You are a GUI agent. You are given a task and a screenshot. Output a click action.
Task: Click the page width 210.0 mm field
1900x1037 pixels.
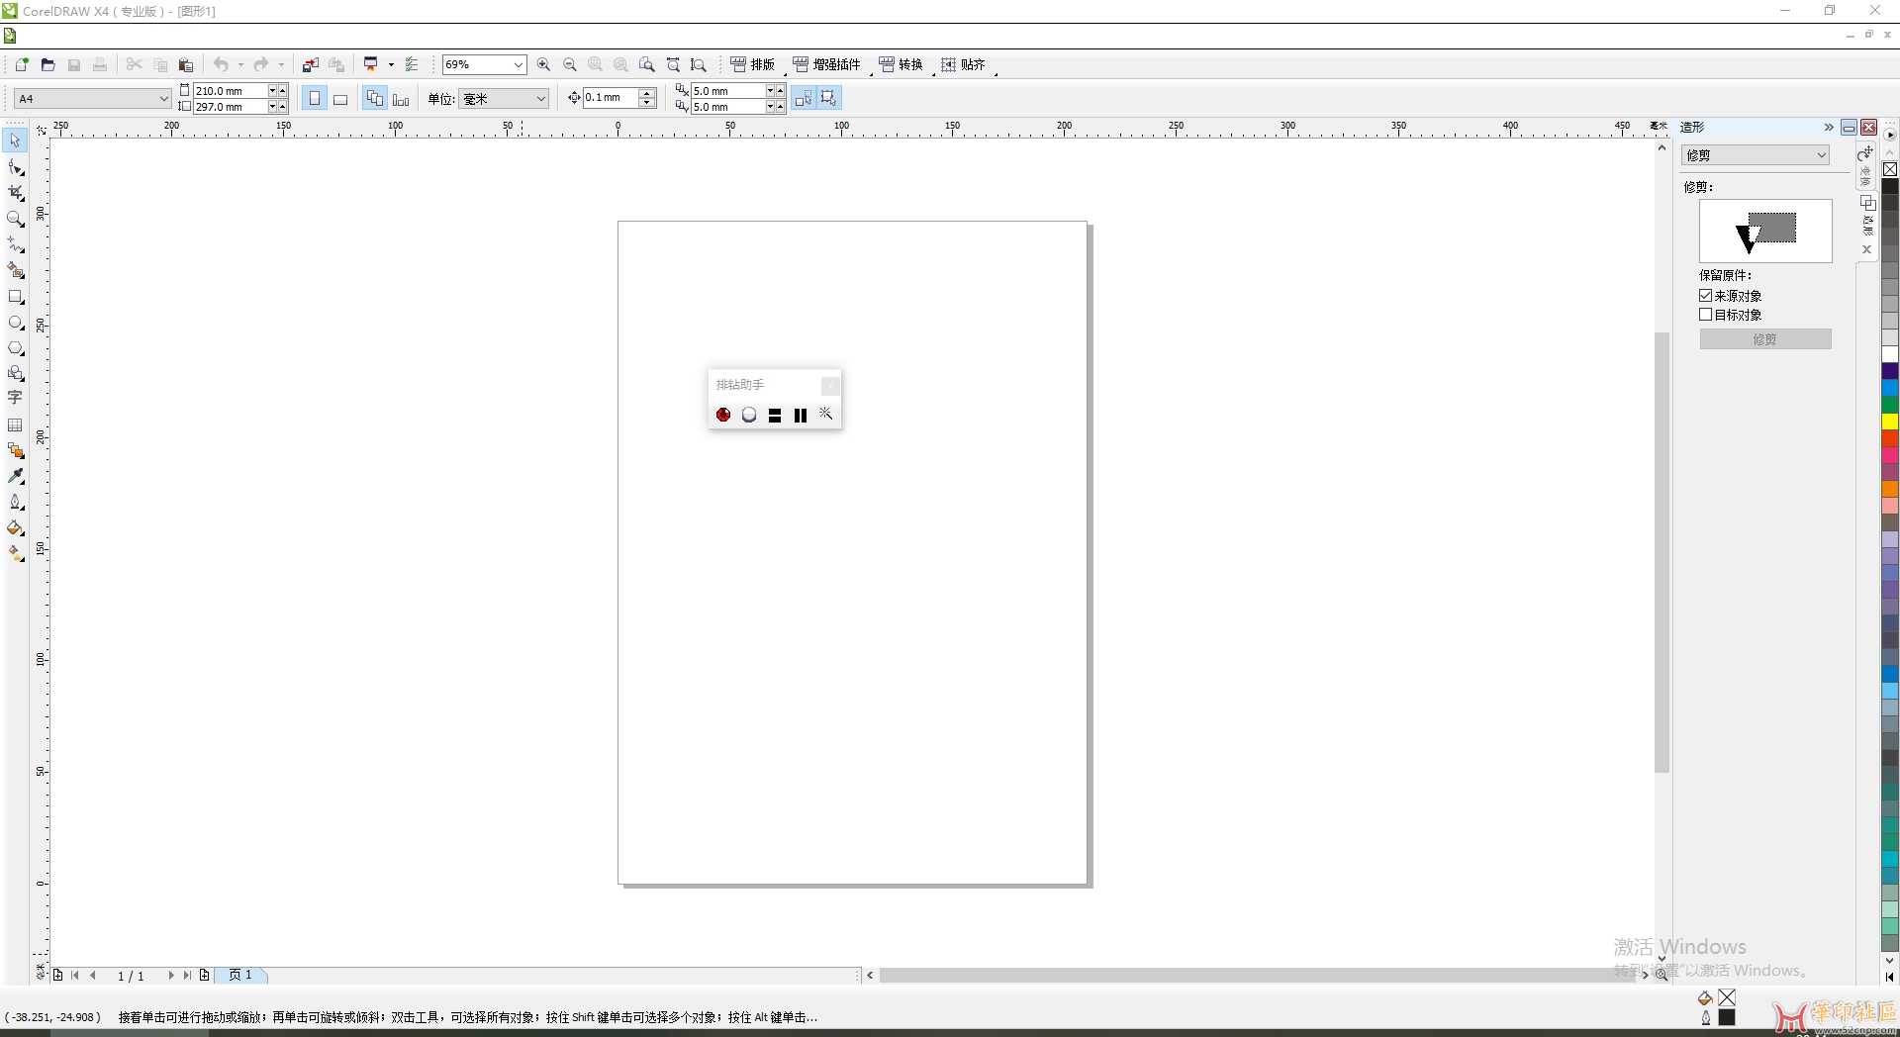(230, 91)
